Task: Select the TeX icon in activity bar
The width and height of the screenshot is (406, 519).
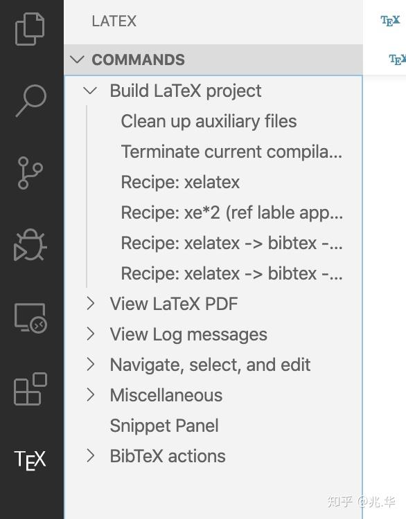Action: [30, 460]
